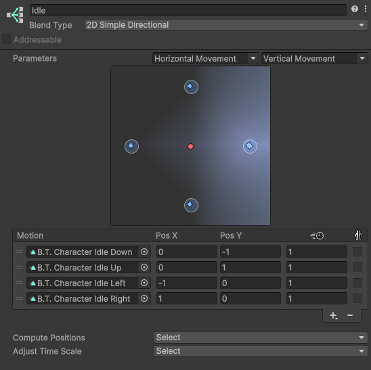This screenshot has height=370, width=371.
Task: Open Compute Positions Select dropdown
Action: click(261, 338)
